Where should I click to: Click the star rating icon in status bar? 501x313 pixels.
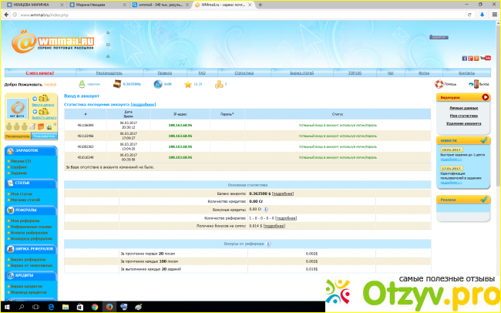pyautogui.click(x=187, y=83)
